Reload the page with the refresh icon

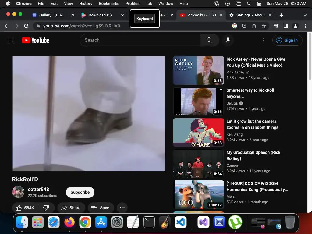pos(26,26)
